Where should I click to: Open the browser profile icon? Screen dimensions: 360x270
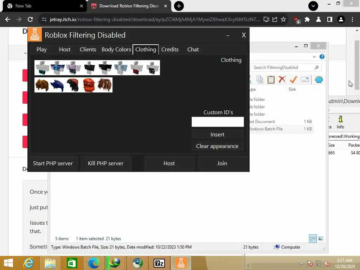tap(341, 20)
